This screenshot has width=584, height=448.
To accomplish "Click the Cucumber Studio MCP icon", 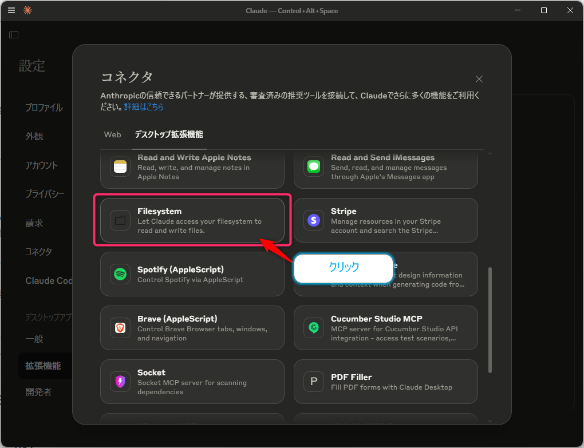I will tap(314, 328).
